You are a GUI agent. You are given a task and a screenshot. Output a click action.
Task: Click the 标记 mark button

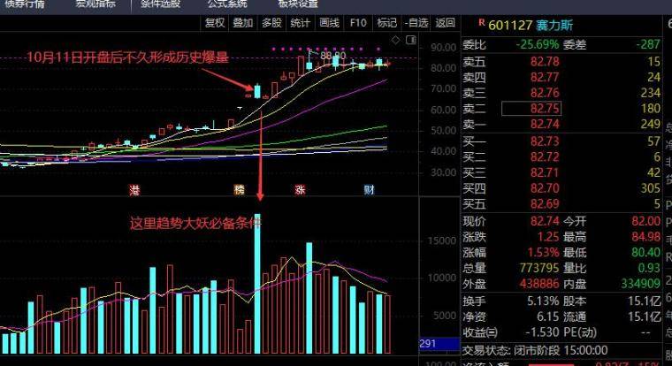click(x=386, y=23)
